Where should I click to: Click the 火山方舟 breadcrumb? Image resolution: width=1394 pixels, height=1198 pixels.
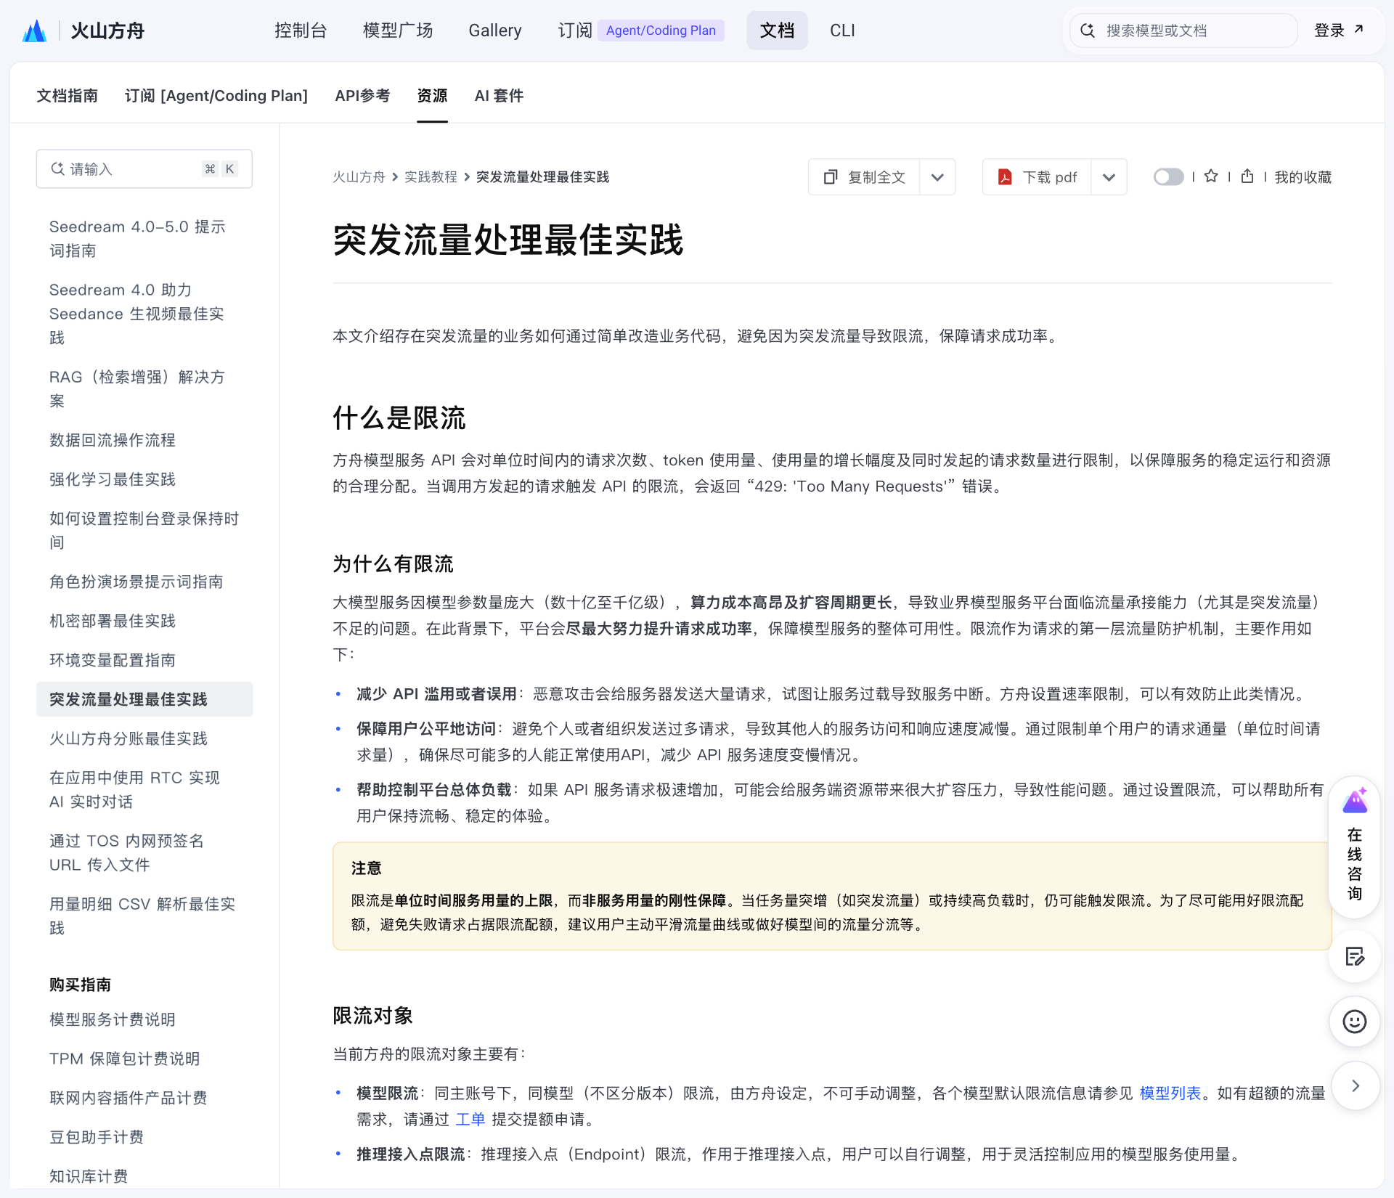click(x=359, y=177)
